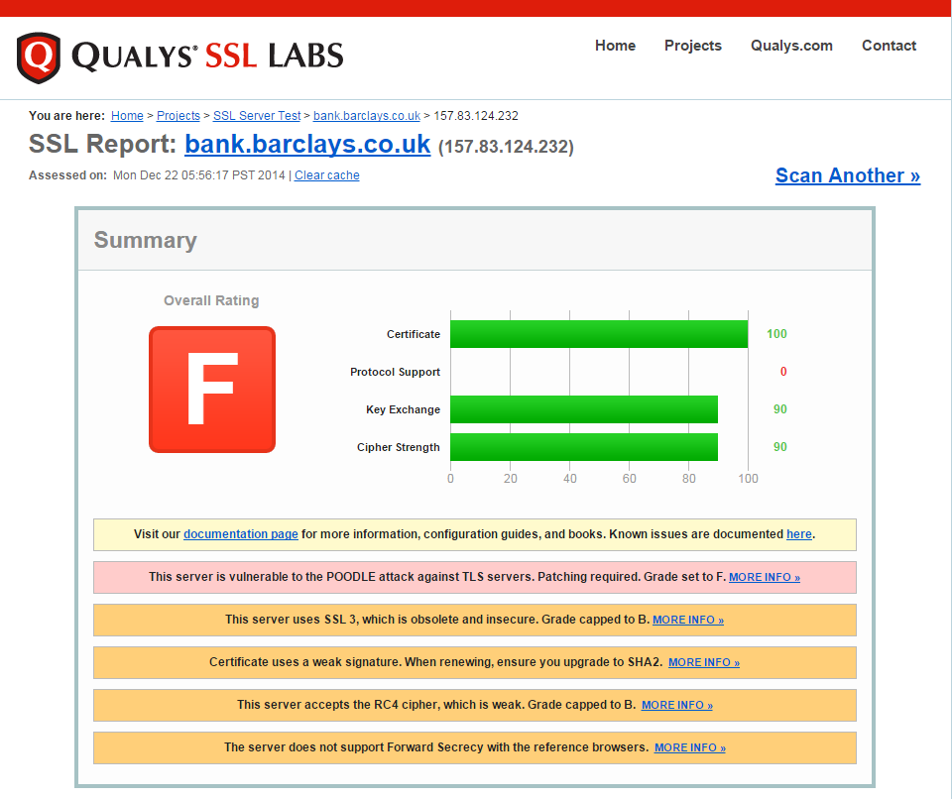Follow the Projects breadcrumb link
The height and width of the screenshot is (799, 952).
coord(178,115)
